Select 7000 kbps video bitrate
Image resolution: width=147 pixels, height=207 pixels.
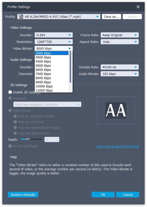(52, 74)
